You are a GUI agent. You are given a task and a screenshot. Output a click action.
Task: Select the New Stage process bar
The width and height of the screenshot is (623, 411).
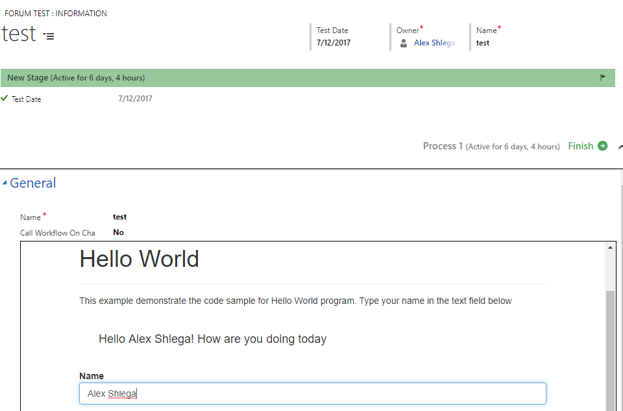(308, 78)
